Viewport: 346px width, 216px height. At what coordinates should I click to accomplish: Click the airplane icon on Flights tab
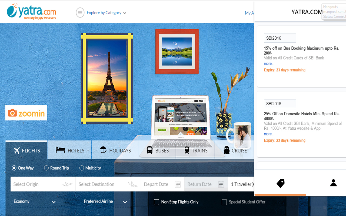(17, 150)
